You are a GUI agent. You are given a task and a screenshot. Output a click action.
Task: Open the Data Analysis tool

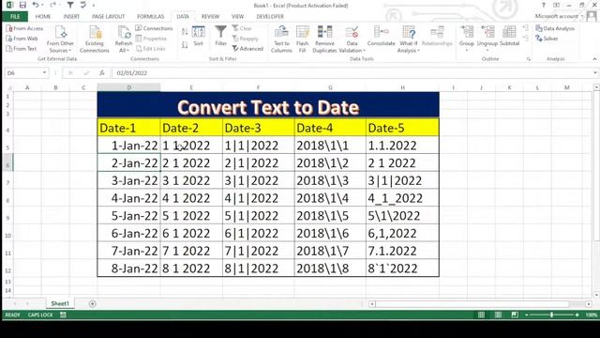pyautogui.click(x=555, y=28)
